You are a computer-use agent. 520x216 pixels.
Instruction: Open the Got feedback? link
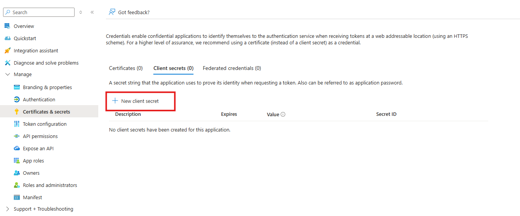click(x=129, y=12)
